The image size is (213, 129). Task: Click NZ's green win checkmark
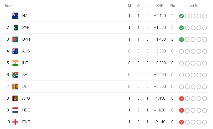tap(181, 16)
